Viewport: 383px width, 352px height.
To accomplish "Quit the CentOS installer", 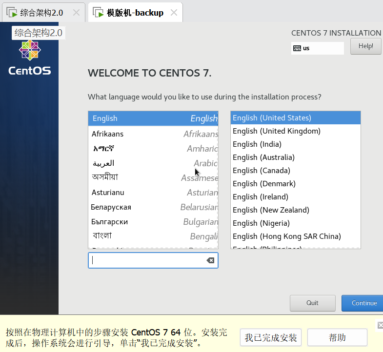I will [x=312, y=303].
